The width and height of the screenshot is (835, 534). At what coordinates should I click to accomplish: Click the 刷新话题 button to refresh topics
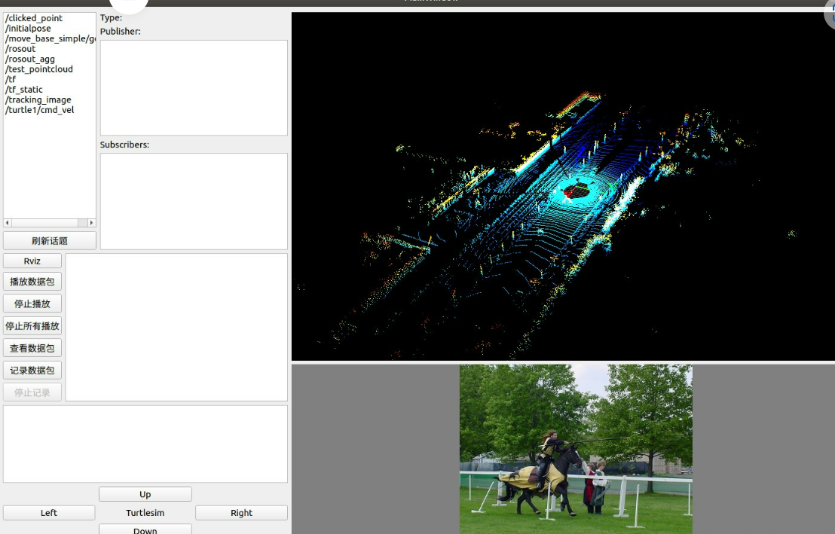49,240
